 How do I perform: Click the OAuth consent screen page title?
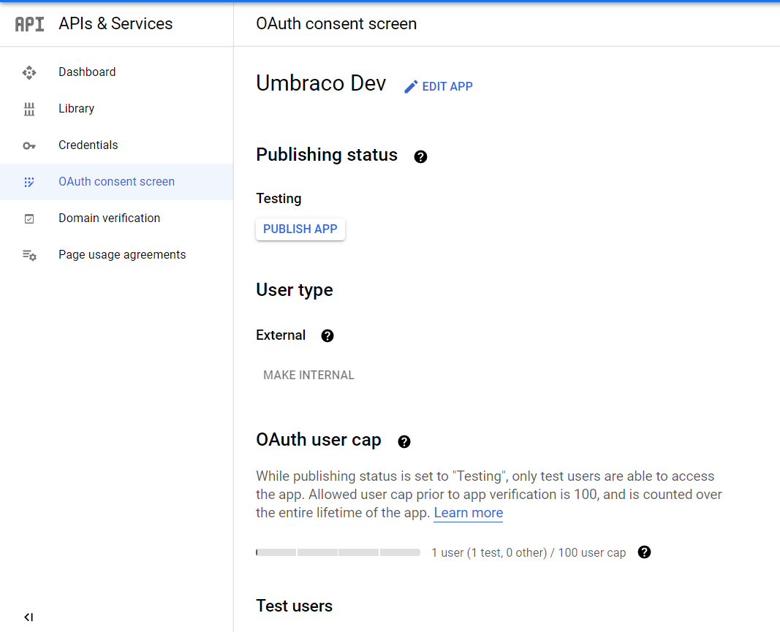(336, 23)
